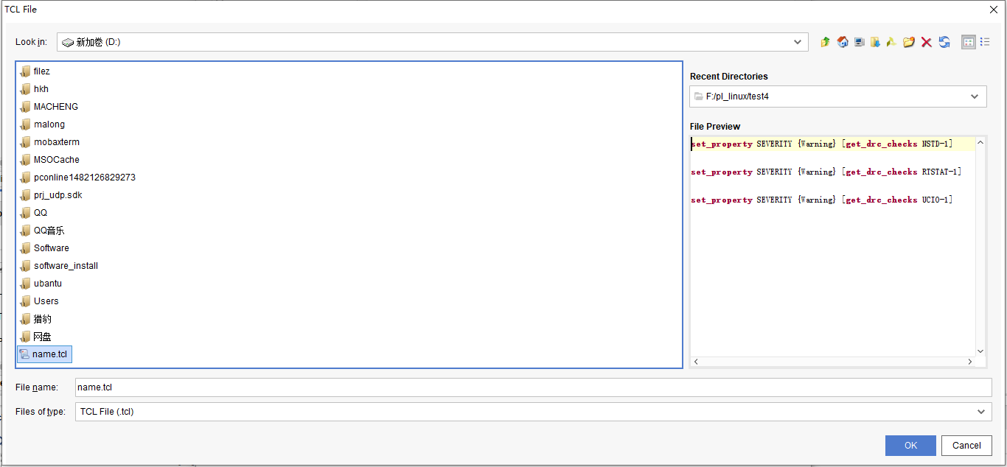The width and height of the screenshot is (1007, 467).
Task: Close the TCL File dialog window
Action: point(992,10)
